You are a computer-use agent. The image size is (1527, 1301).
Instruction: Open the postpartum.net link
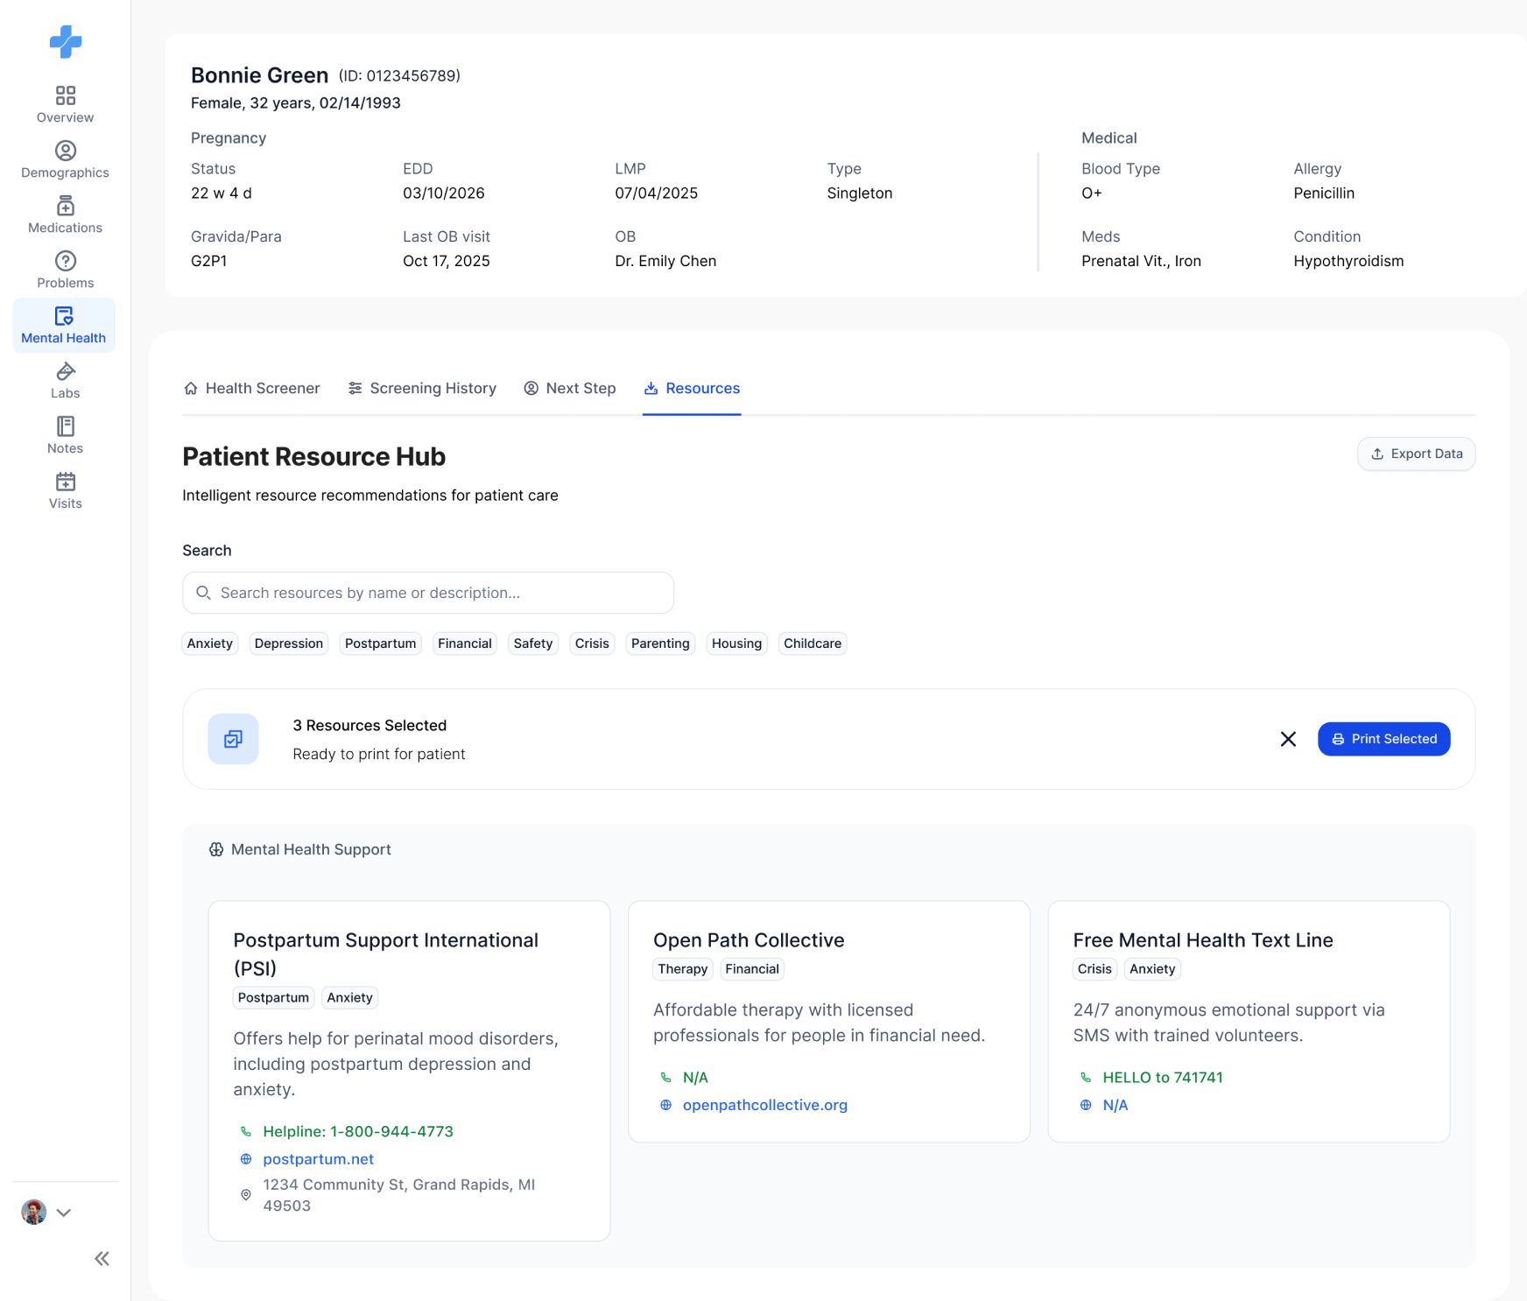[x=319, y=1159]
